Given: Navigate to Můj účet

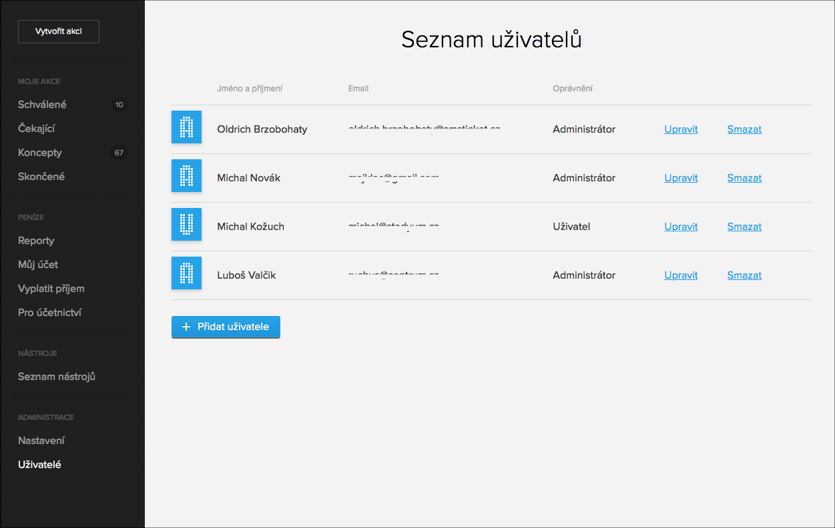Looking at the screenshot, I should point(38,265).
